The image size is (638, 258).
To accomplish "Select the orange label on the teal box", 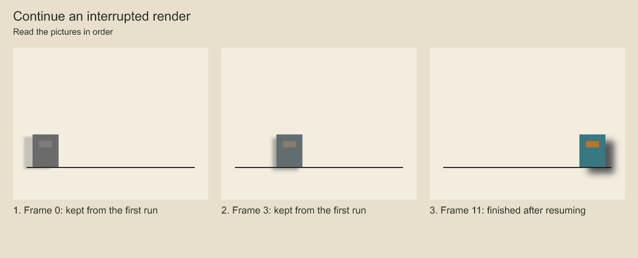I will click(x=592, y=144).
